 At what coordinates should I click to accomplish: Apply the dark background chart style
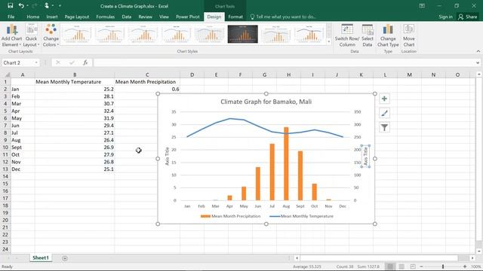[243, 34]
